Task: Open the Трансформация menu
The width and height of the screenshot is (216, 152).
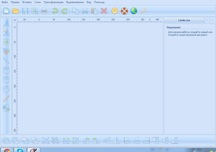Action: tap(53, 2)
